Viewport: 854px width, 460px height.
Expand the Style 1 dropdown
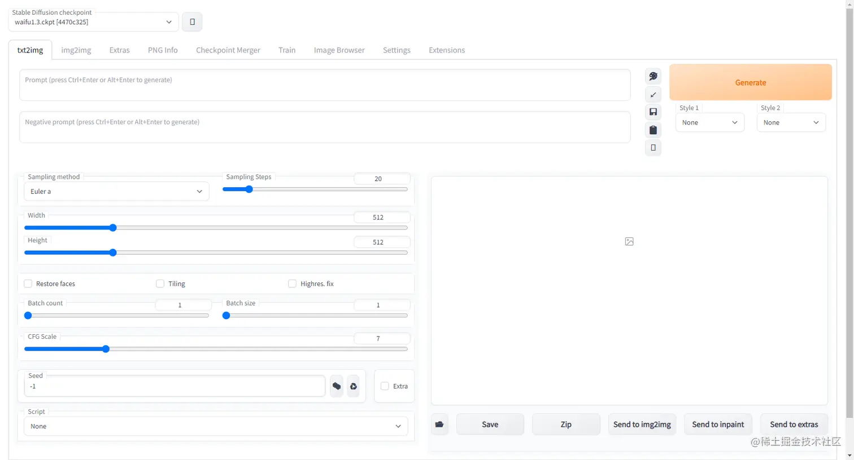710,122
